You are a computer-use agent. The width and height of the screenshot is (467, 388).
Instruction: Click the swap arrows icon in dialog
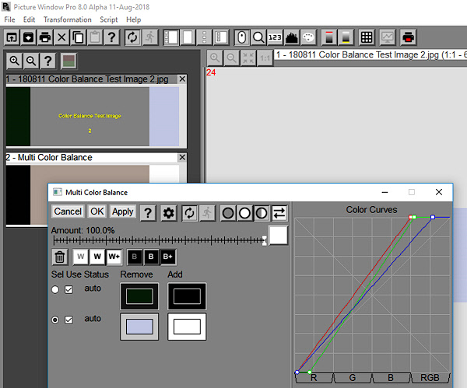(279, 213)
